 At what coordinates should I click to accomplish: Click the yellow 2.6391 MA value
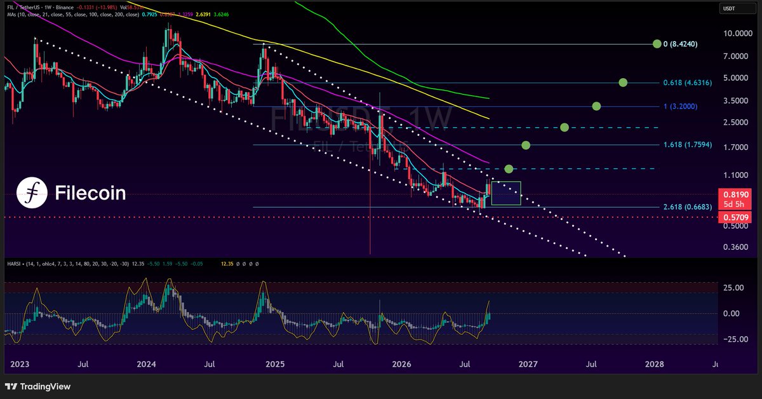(203, 15)
